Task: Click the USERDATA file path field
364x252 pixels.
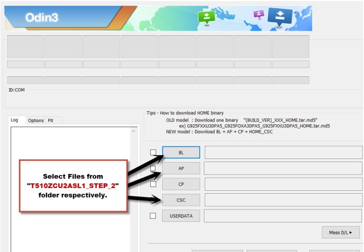Action: [283, 216]
